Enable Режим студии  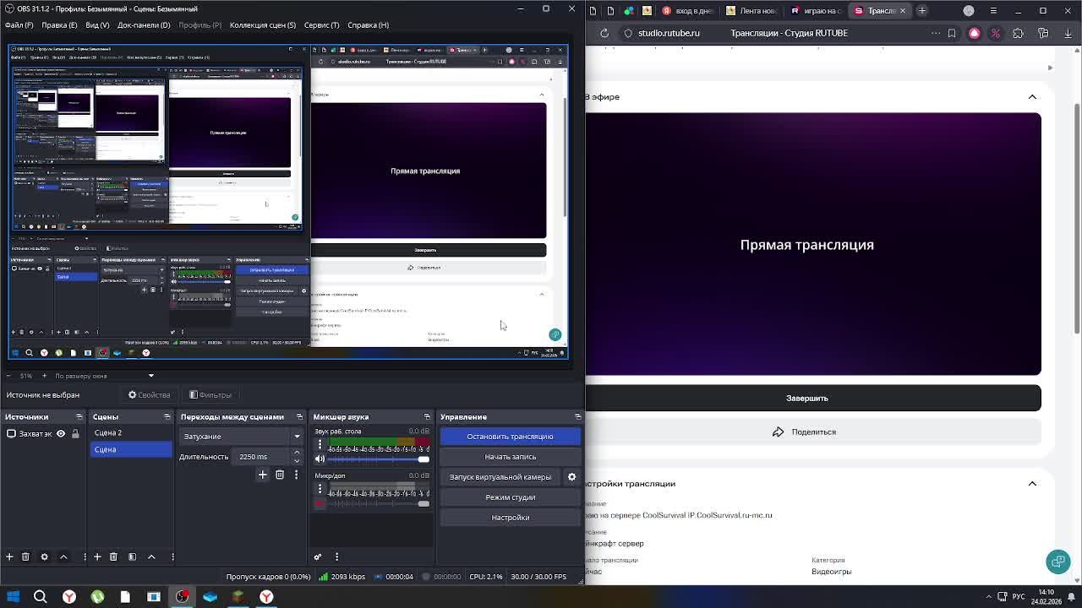pos(510,497)
